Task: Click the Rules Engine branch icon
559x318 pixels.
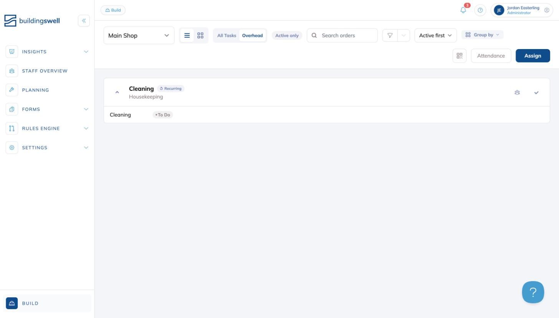Action: (12, 128)
